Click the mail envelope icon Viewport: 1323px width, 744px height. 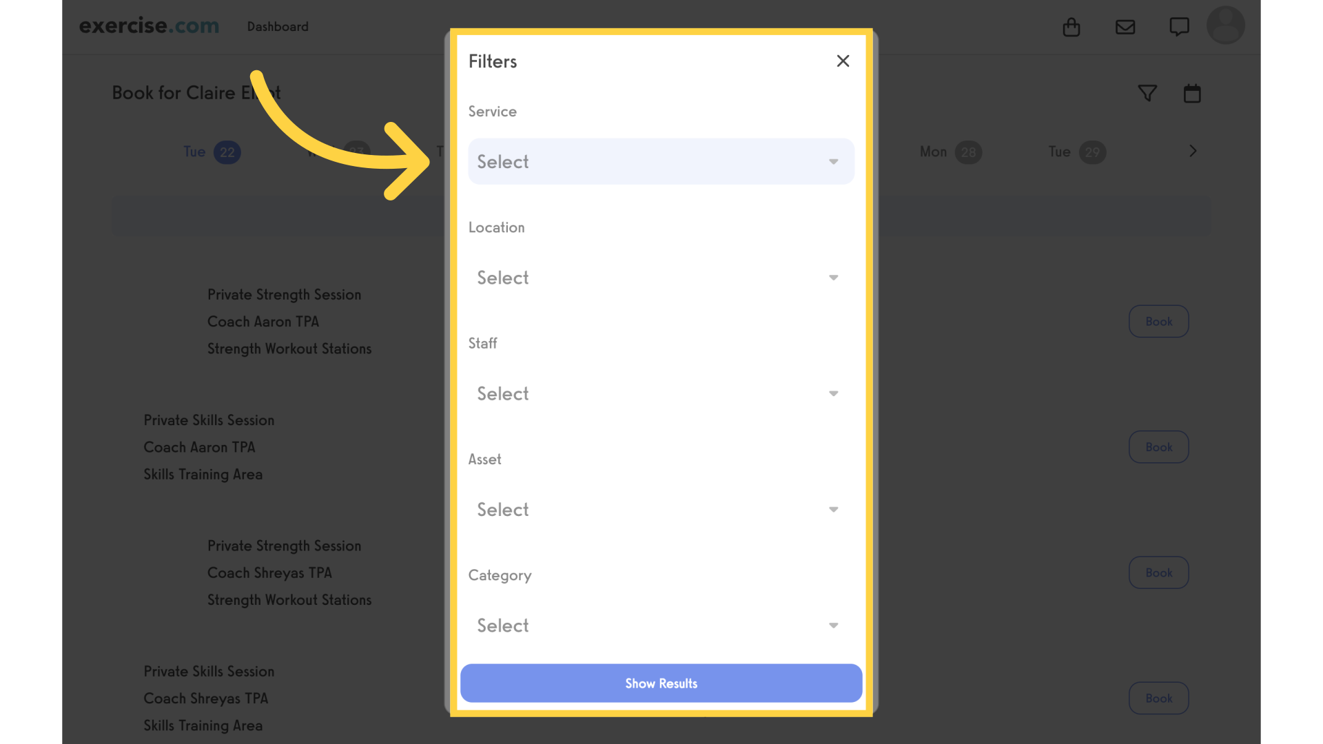[x=1125, y=25]
